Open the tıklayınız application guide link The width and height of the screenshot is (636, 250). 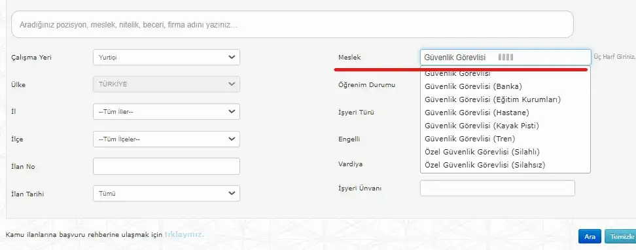point(184,234)
